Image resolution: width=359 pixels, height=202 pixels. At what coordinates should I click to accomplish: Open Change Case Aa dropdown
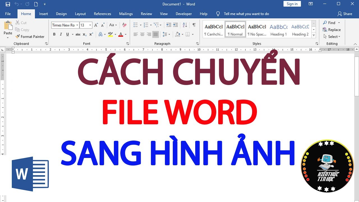pyautogui.click(x=113, y=25)
